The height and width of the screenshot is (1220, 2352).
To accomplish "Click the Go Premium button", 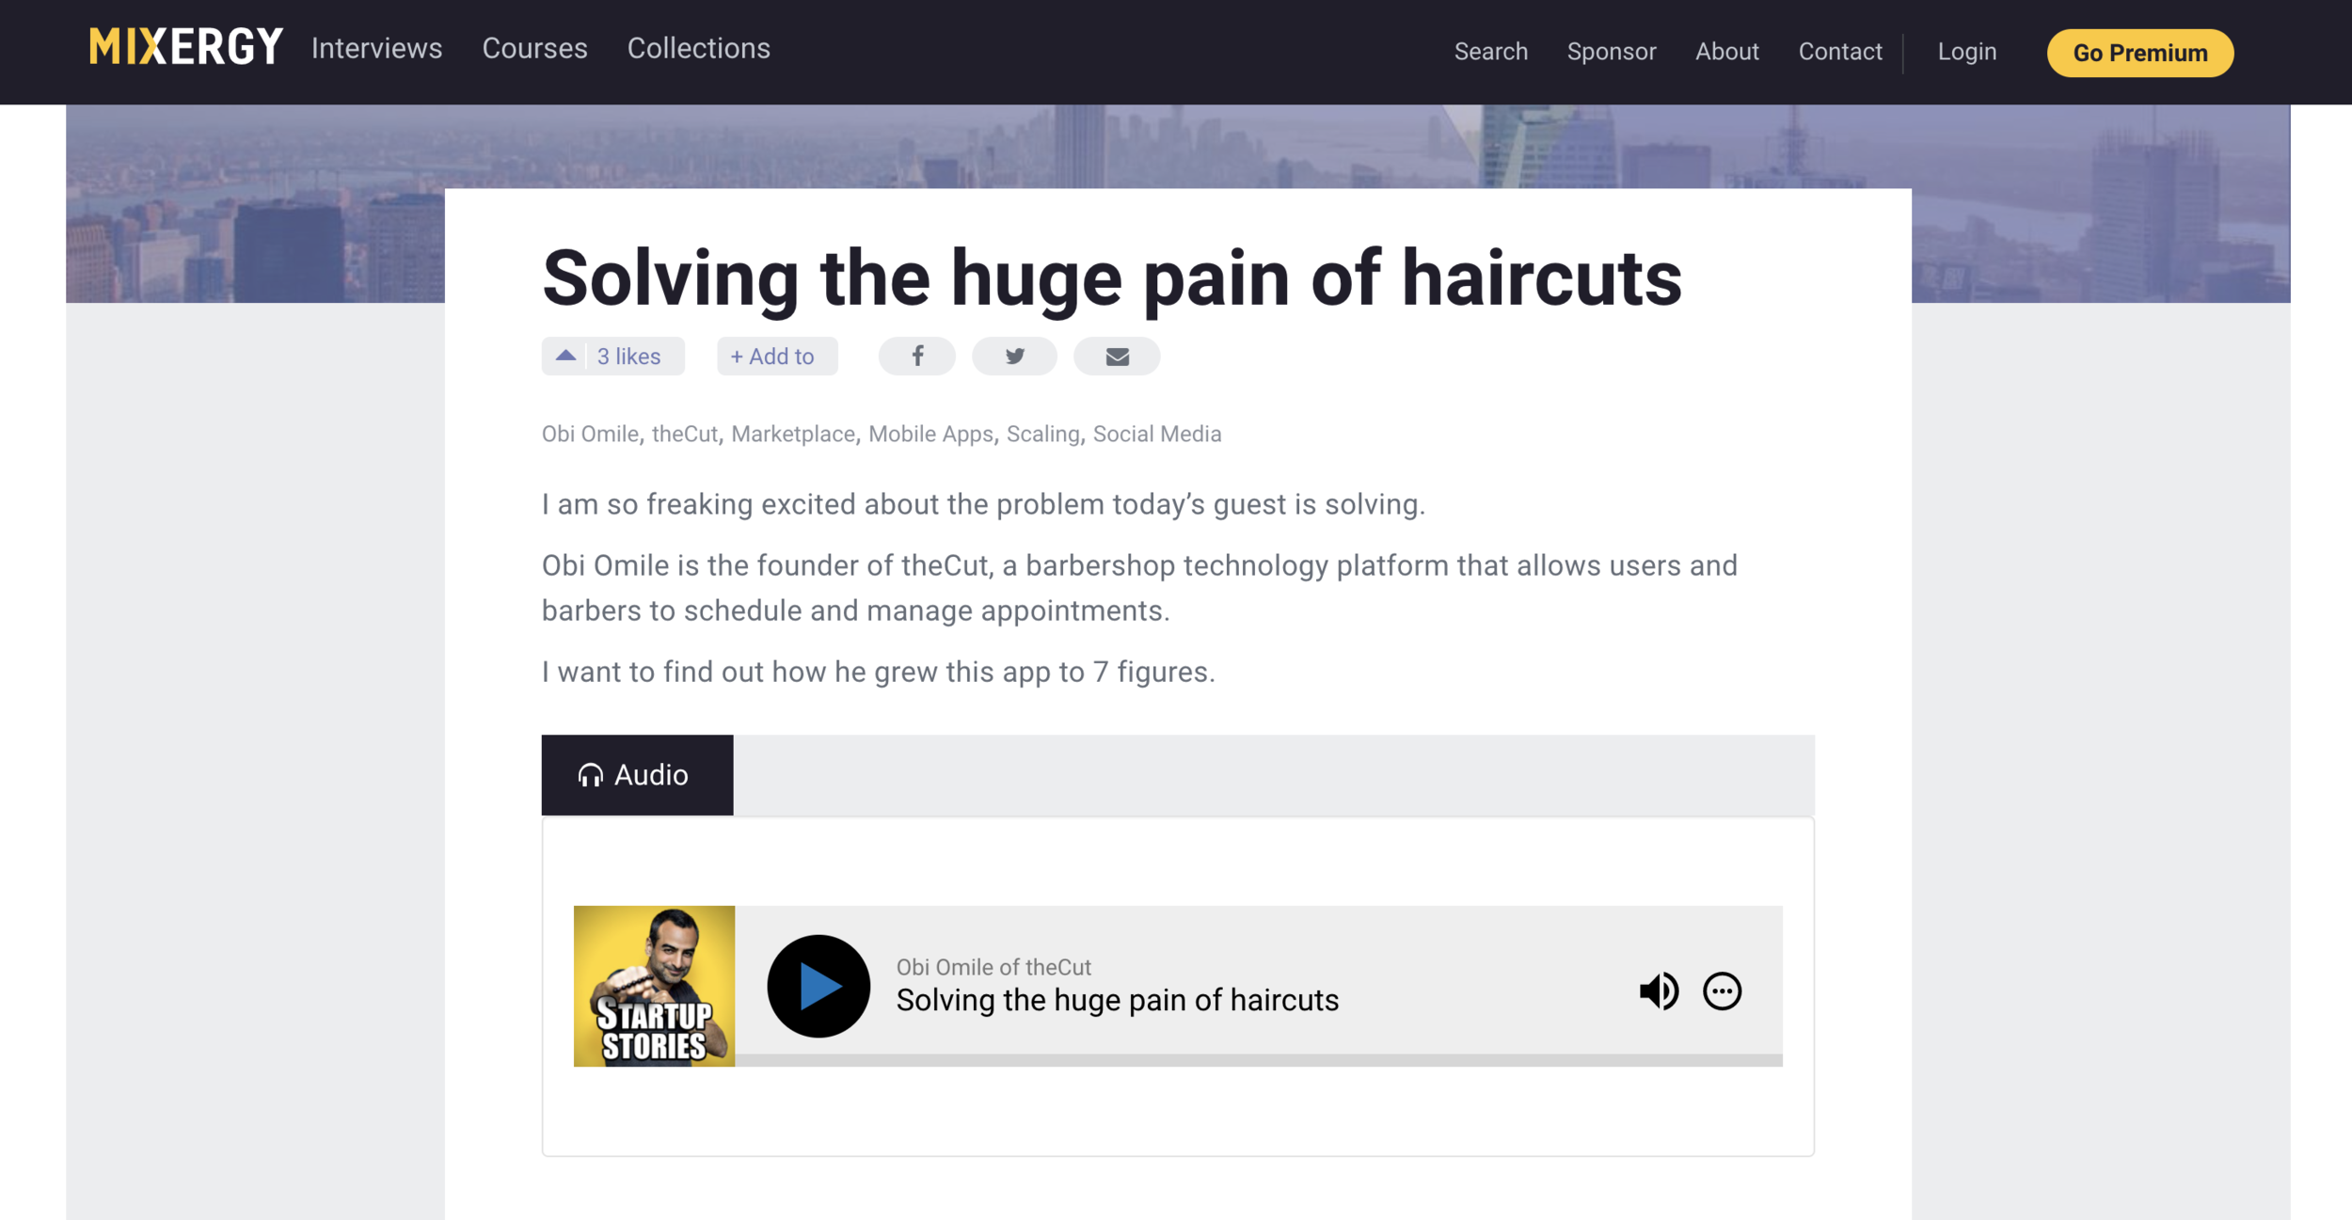I will pos(2139,53).
